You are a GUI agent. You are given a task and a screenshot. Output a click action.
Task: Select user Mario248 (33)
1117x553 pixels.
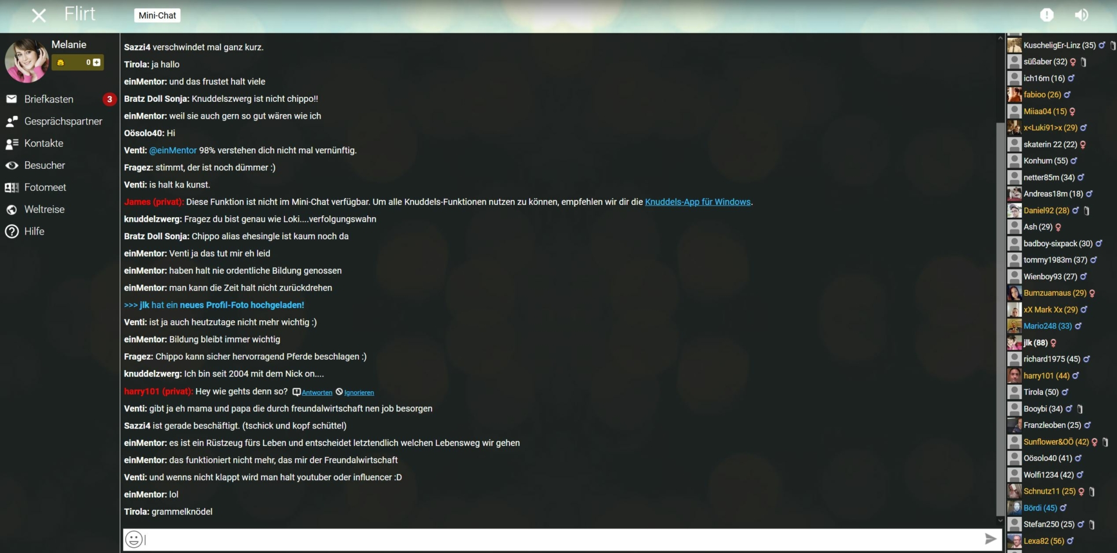coord(1047,326)
